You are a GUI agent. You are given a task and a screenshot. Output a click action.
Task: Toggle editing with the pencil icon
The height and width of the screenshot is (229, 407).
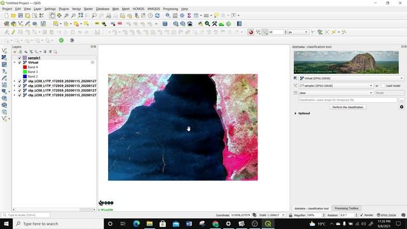click(x=13, y=32)
